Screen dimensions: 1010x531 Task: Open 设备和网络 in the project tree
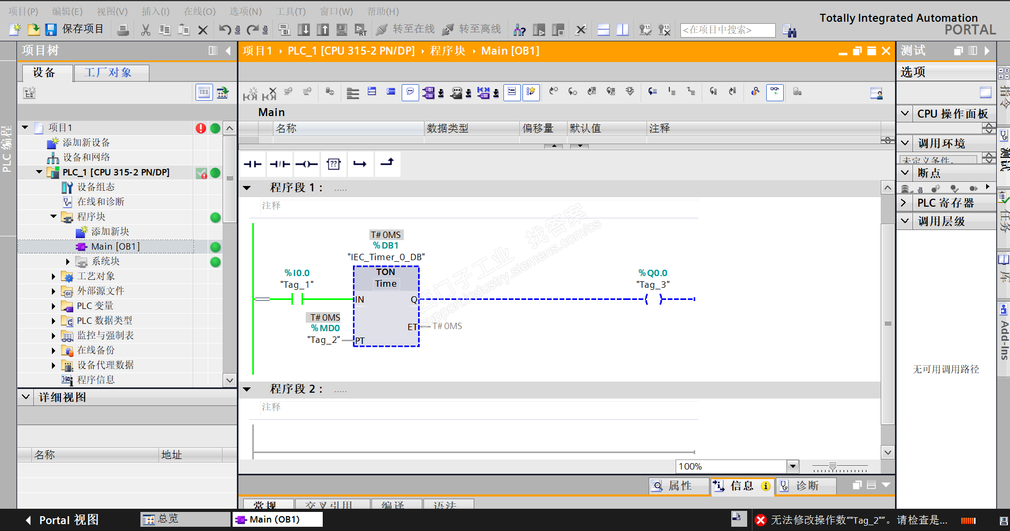[86, 157]
